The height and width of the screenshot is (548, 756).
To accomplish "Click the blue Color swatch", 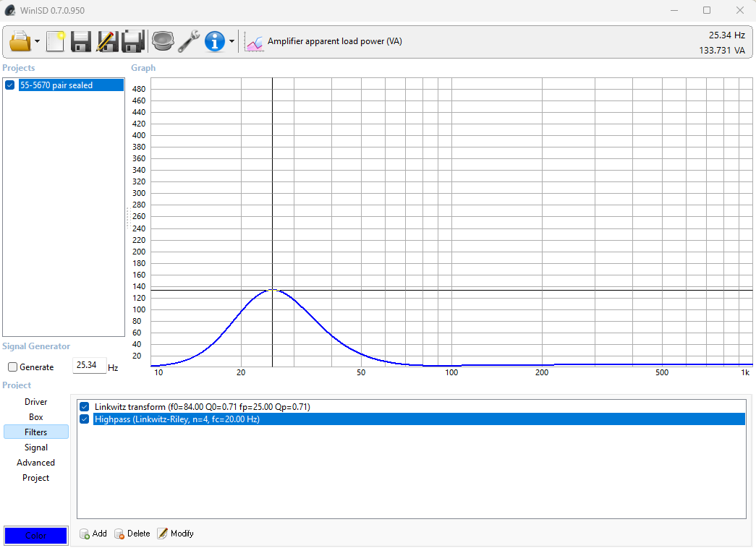I will 35,536.
